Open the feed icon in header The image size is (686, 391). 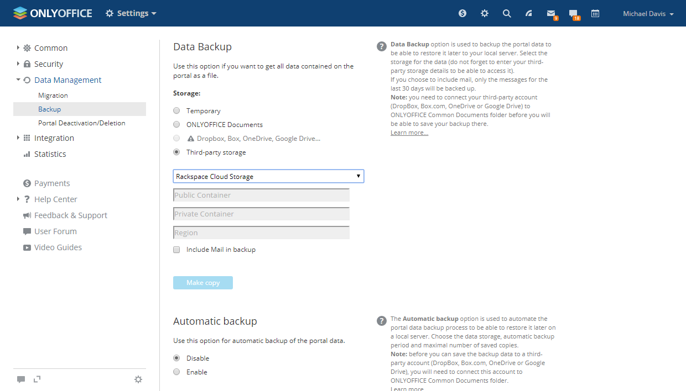[x=529, y=13]
